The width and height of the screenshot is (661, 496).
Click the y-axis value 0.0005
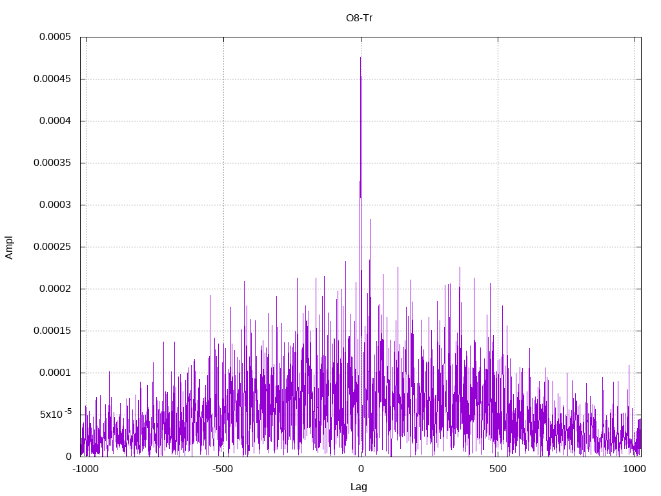pos(56,37)
